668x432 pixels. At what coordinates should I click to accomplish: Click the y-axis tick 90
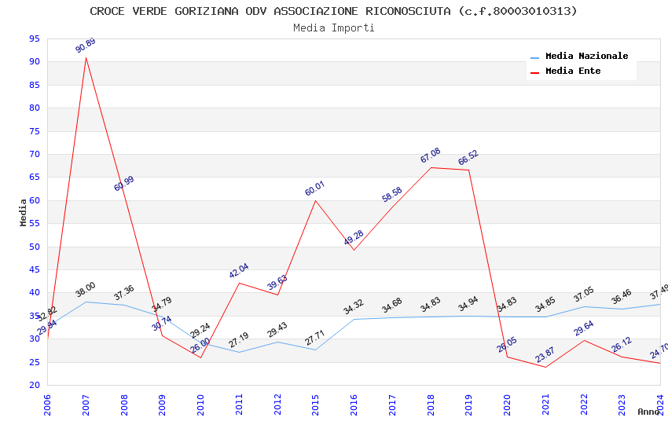(35, 62)
